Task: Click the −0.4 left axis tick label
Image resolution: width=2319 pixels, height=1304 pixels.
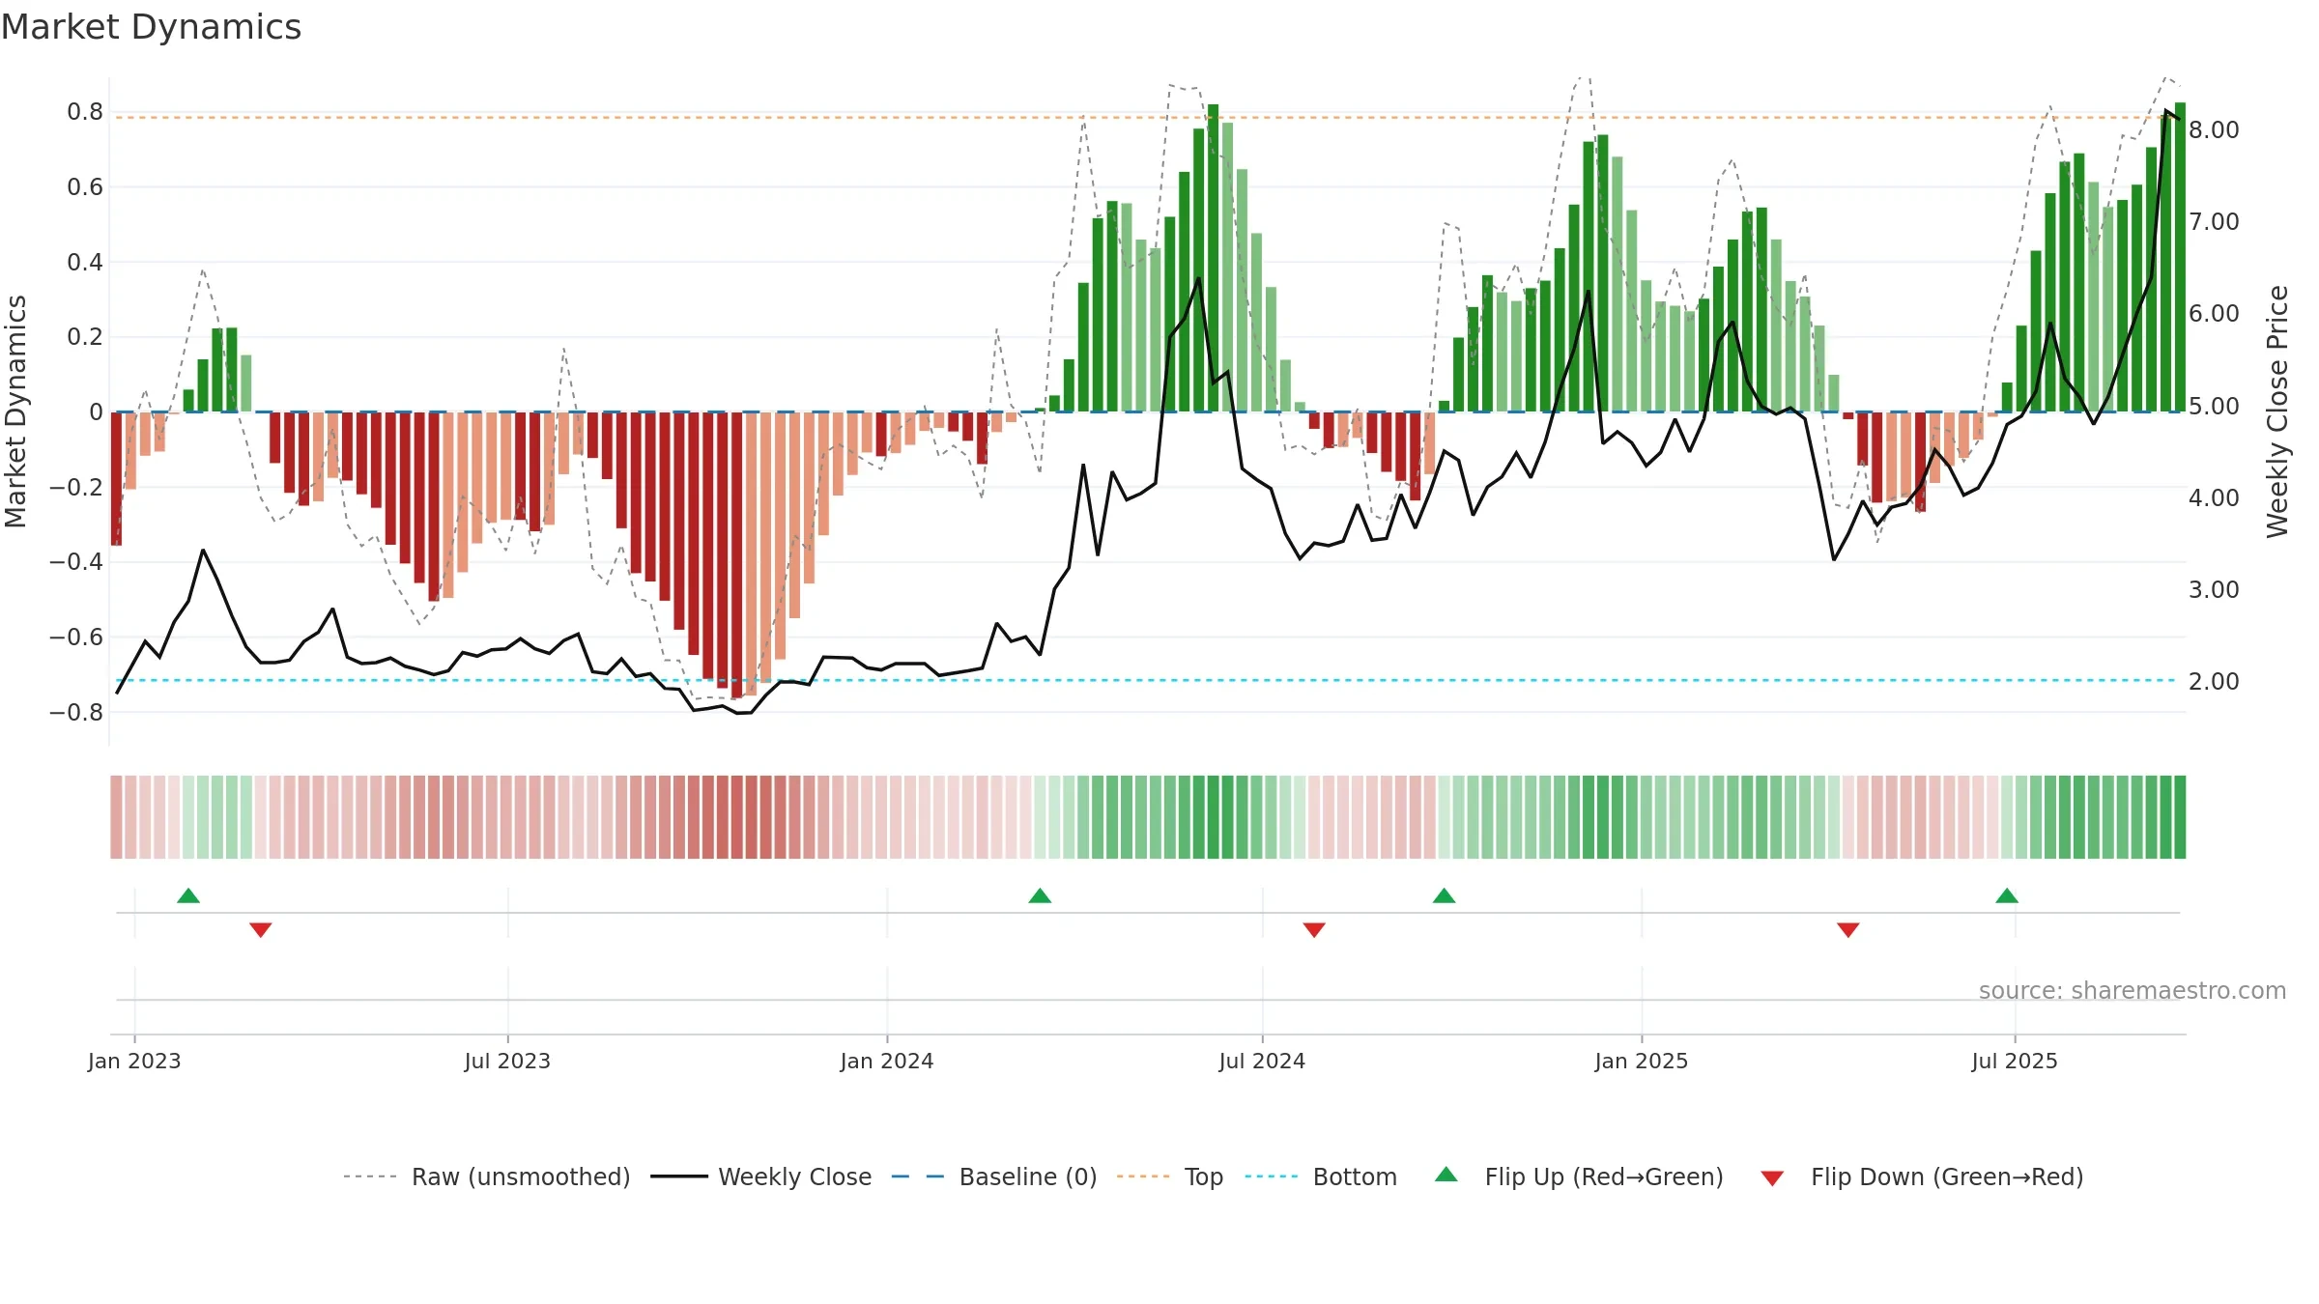Action: (x=76, y=562)
